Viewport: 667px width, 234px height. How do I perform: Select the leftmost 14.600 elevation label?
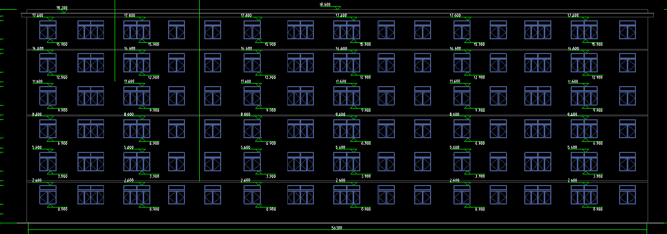coord(38,48)
